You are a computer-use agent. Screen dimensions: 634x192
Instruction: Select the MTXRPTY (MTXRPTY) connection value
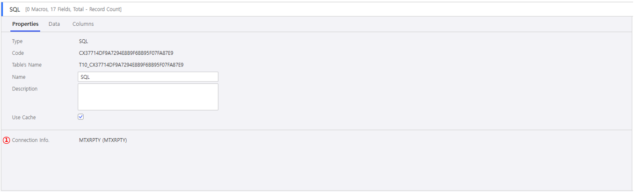(x=103, y=140)
